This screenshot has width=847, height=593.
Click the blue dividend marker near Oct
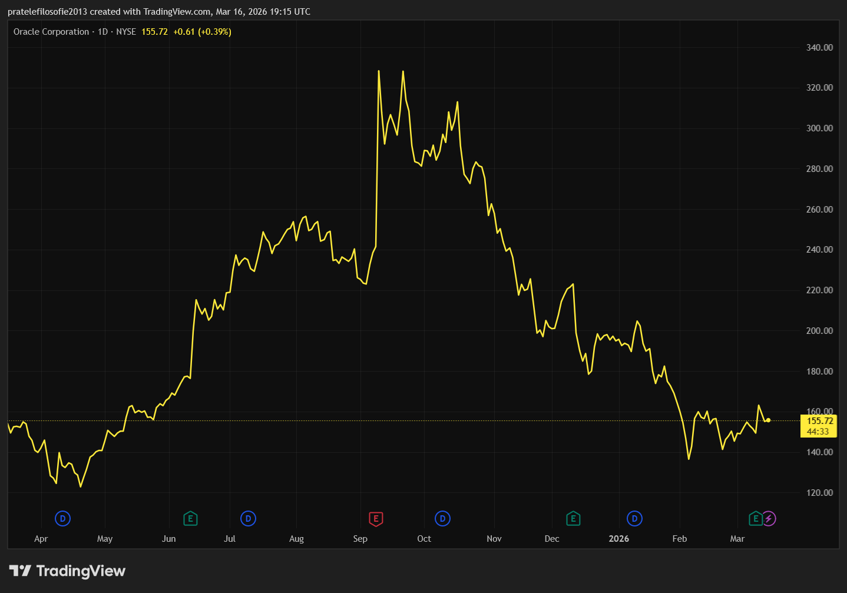point(442,519)
